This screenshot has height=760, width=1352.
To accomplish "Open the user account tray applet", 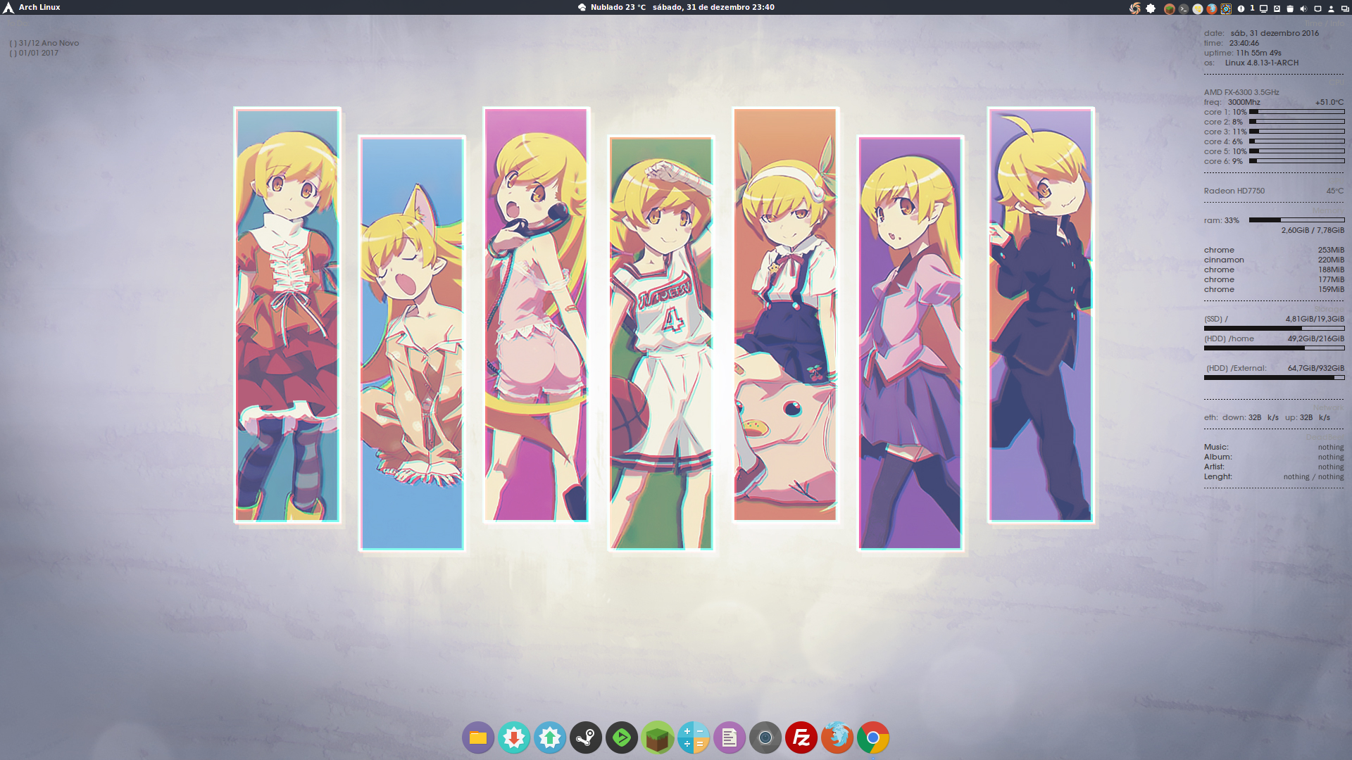I will (1332, 8).
